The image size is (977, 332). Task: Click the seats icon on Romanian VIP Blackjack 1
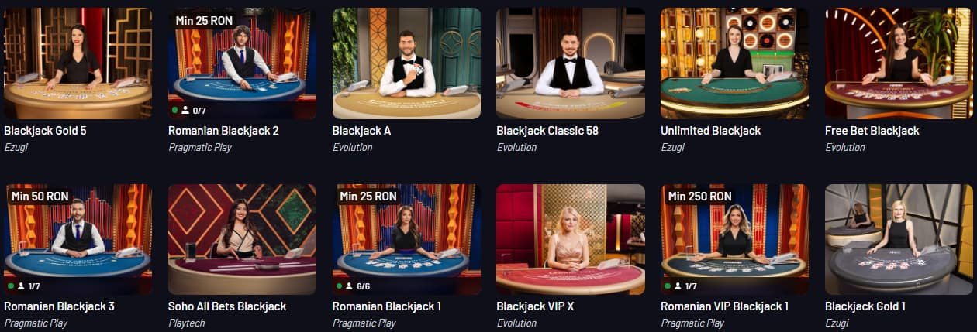[678, 286]
